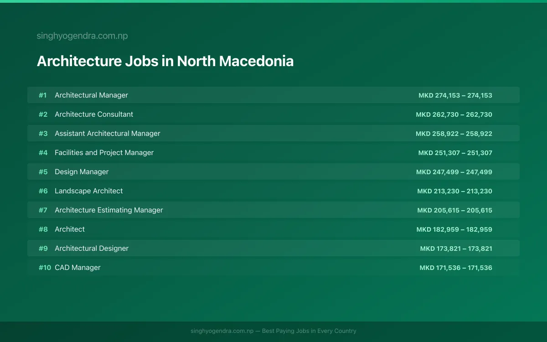Click salary MKD 171,536 – 171,536

tap(456, 268)
